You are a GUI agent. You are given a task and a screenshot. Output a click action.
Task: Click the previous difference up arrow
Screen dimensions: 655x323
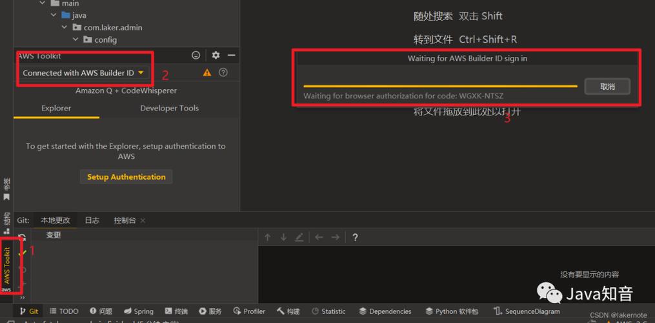click(268, 237)
